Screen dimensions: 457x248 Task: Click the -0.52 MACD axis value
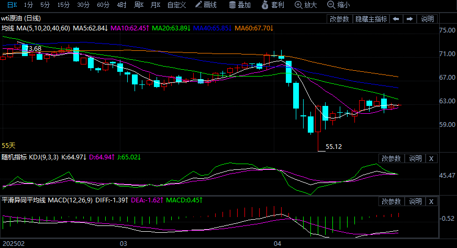pos(447,219)
